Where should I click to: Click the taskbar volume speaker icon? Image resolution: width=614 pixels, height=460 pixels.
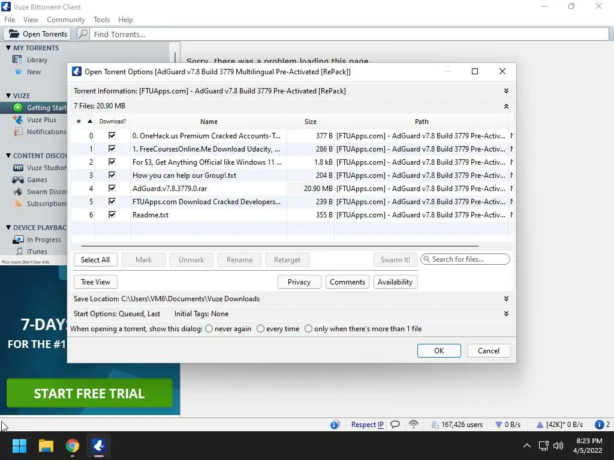point(558,446)
